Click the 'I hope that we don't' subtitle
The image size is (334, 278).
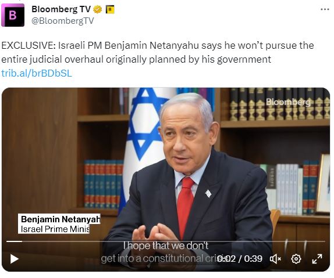pyautogui.click(x=166, y=245)
